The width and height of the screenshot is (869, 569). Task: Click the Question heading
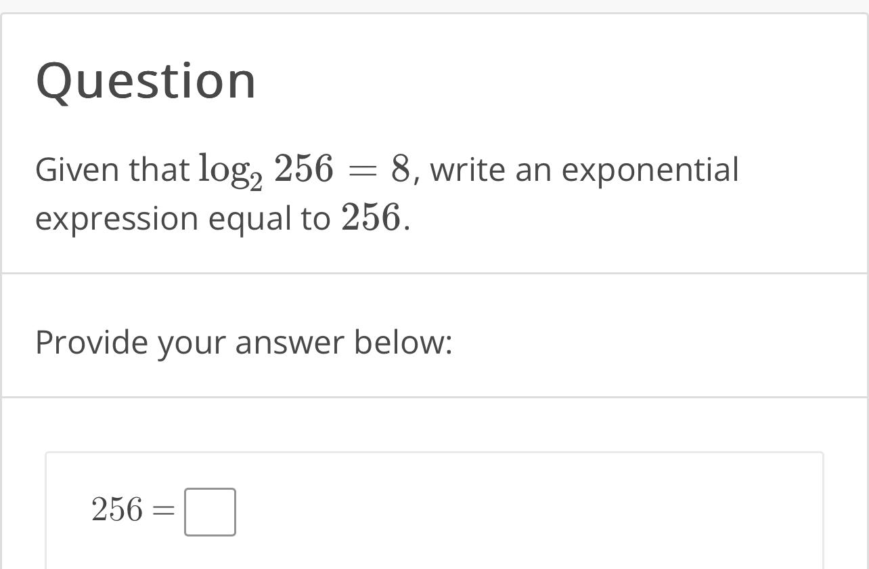click(146, 79)
